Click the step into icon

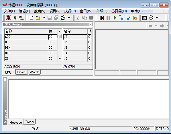tap(121, 18)
